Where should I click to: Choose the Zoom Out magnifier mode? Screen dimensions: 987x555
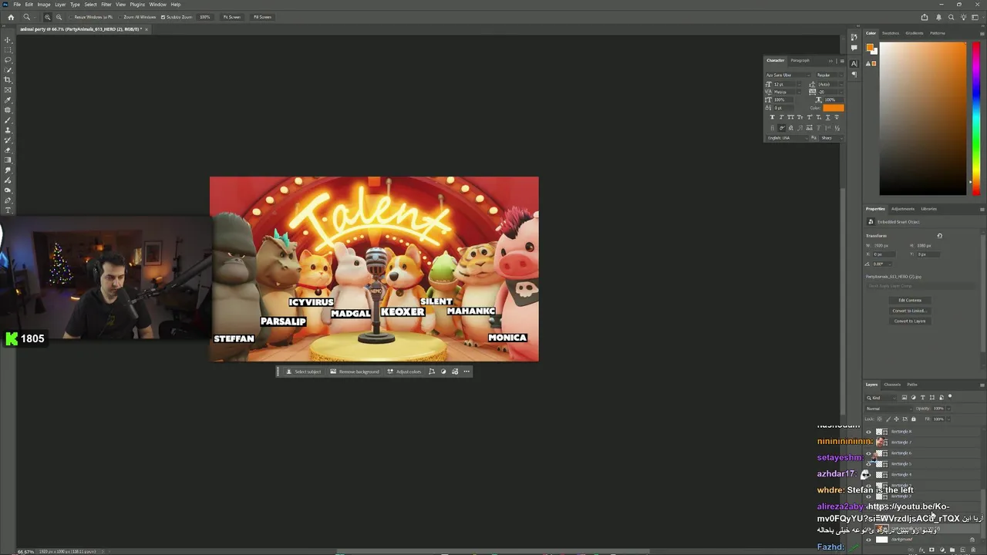[59, 17]
